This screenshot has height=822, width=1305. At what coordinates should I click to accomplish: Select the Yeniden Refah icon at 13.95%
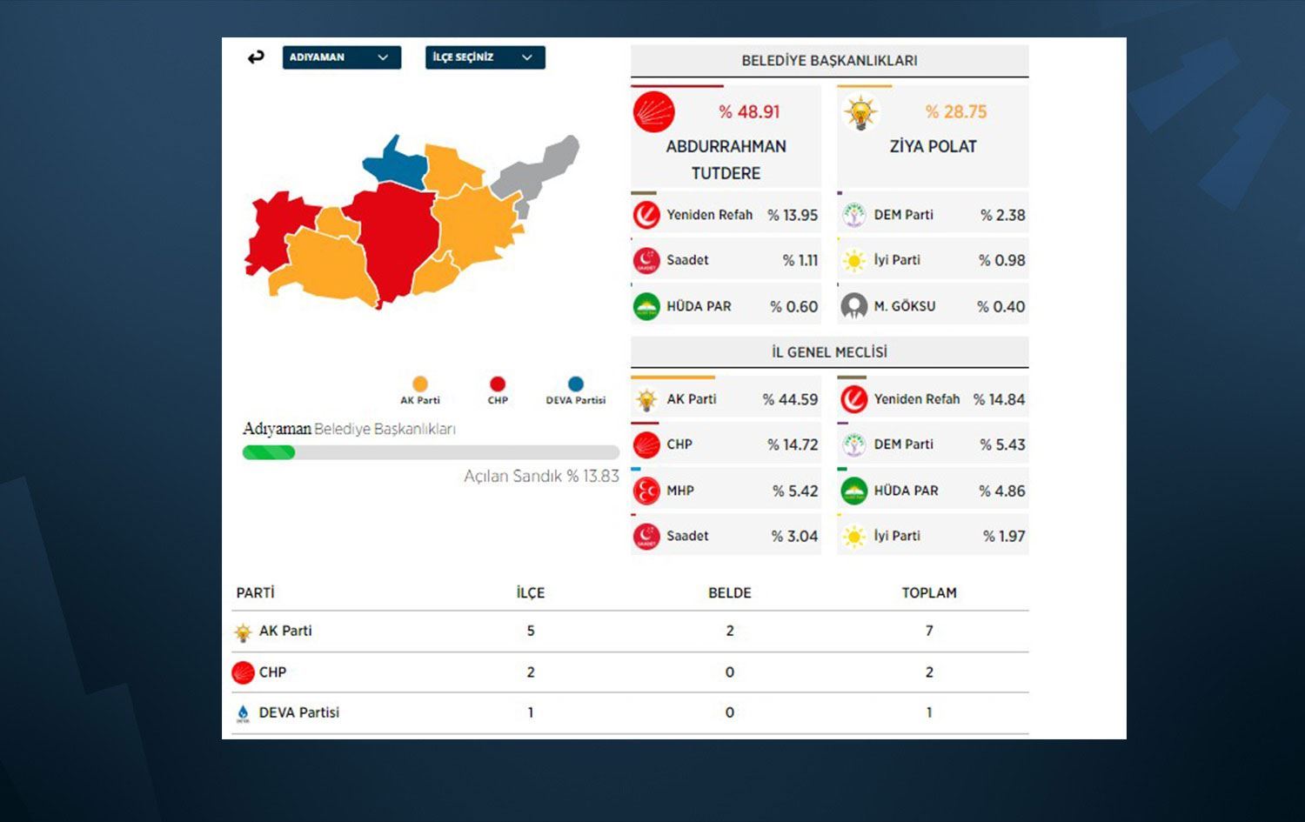[x=646, y=215]
